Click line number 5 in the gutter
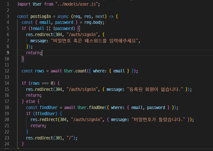This screenshot has height=151, width=213. tap(8, 28)
